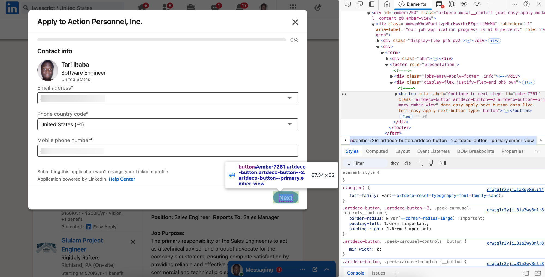
Task: Click Tari Ibaba profile photo
Action: (48, 71)
